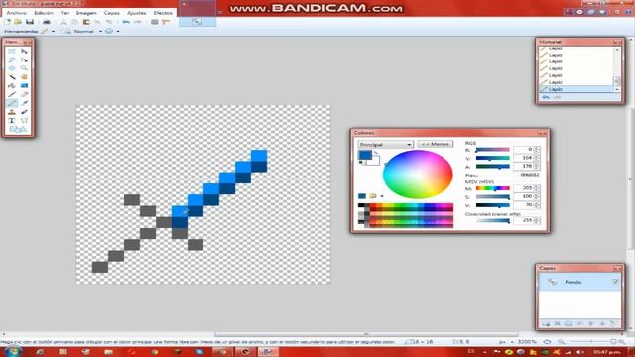This screenshot has width=635, height=357.
Task: Click the Historial panel vertical scrollbar
Action: (617, 69)
